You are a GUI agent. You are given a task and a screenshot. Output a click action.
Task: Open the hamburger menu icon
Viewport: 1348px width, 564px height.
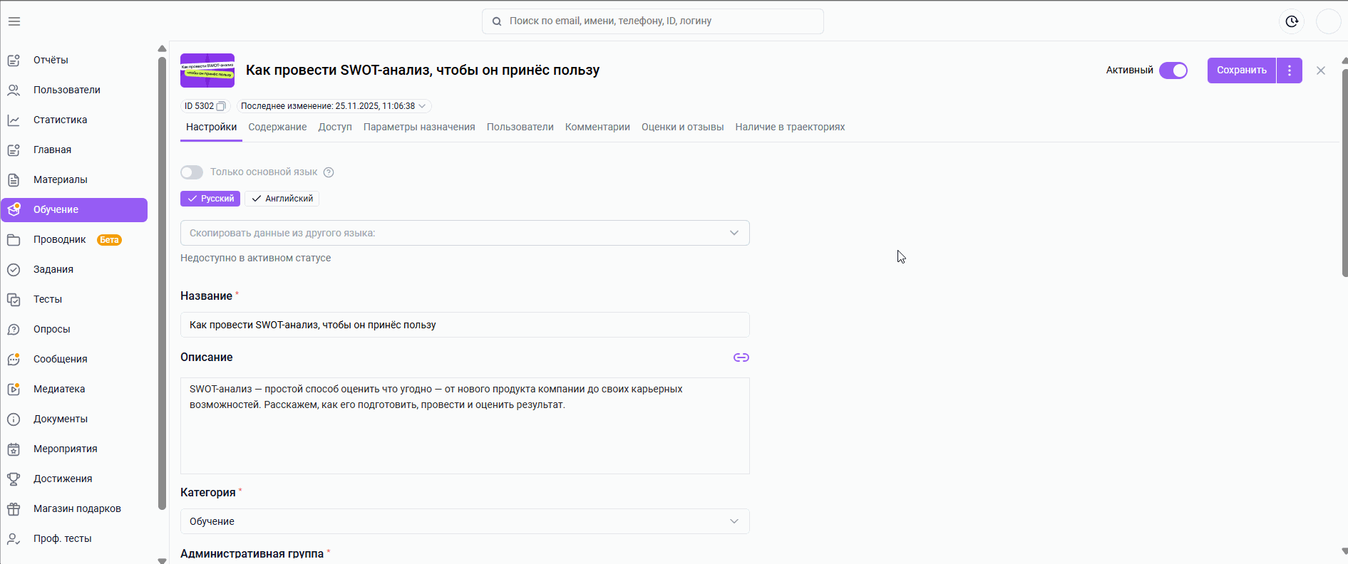click(14, 21)
